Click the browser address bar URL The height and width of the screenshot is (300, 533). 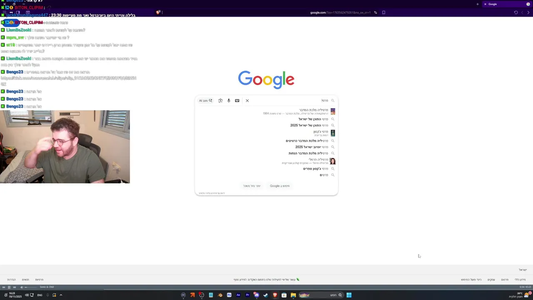click(340, 12)
